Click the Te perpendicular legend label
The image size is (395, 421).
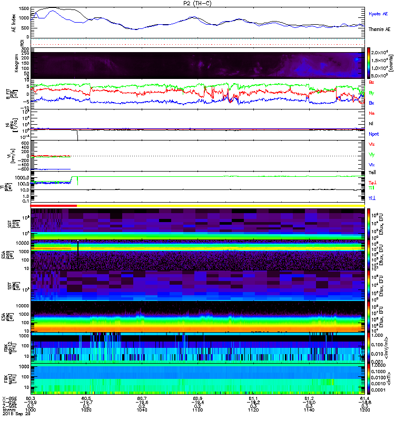pyautogui.click(x=372, y=183)
